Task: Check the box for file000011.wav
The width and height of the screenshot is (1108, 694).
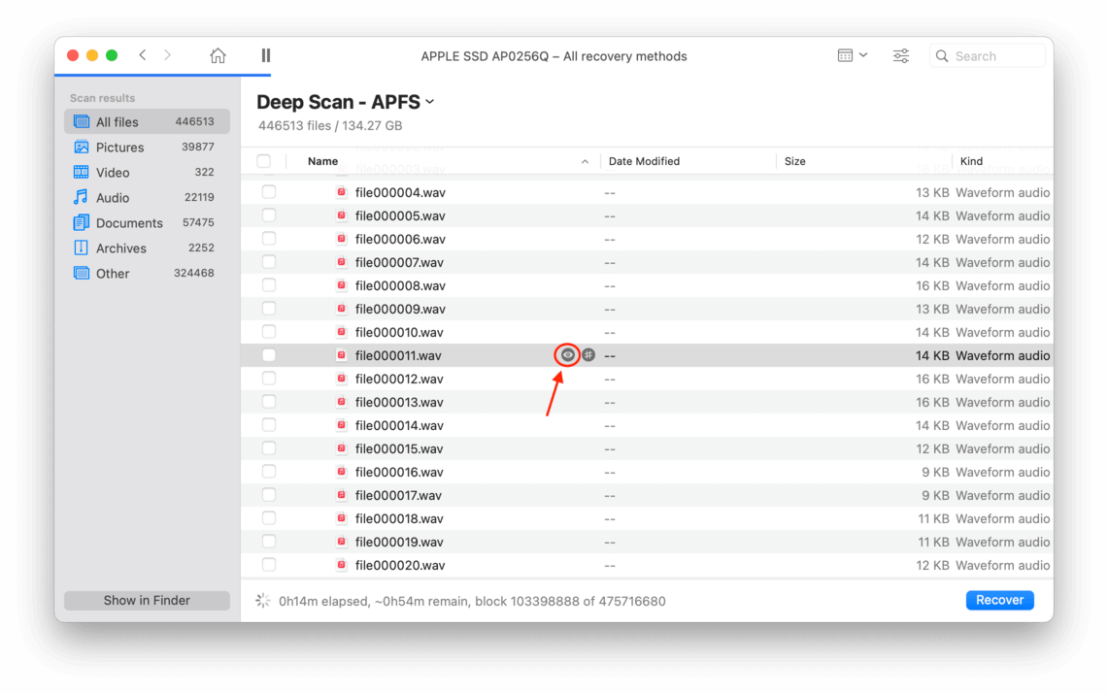Action: tap(269, 355)
